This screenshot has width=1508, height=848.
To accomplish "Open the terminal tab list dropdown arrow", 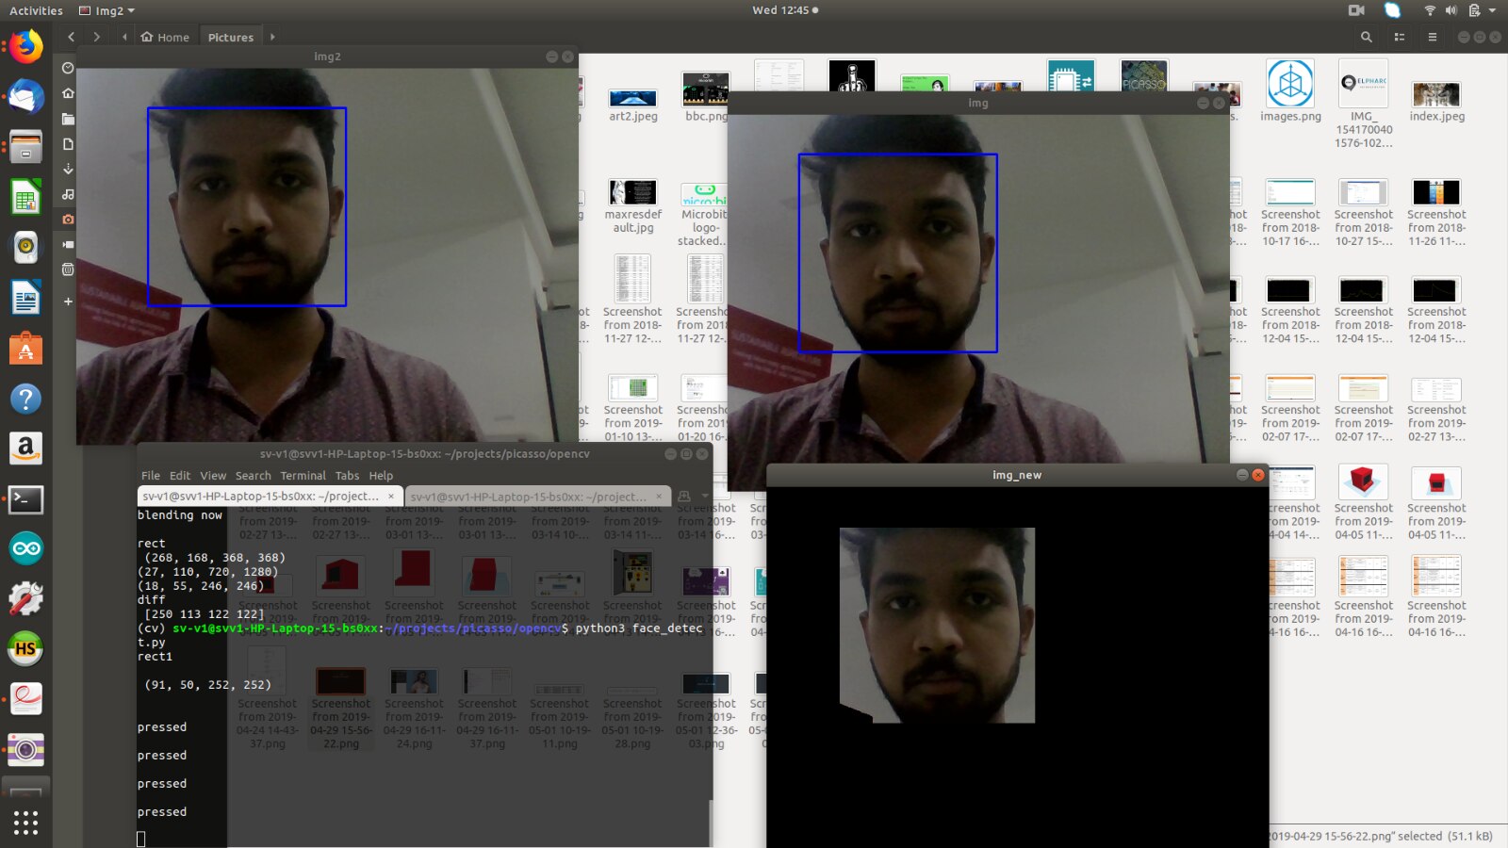I will tap(704, 496).
